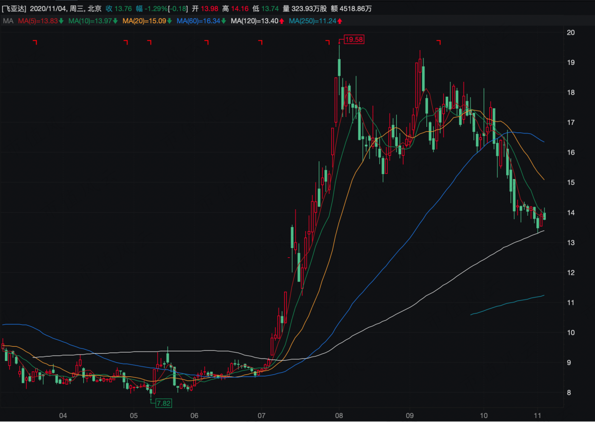Open the MA indicator label menu

click(x=8, y=21)
